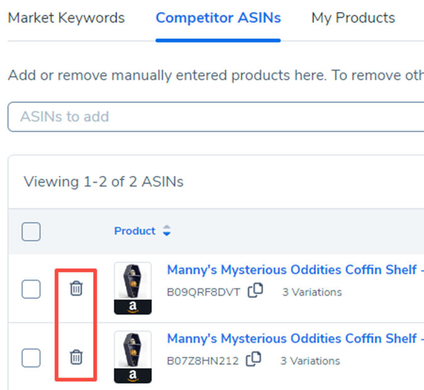Viewport: 424px width, 390px height.
Task: Expand 3 Variations for B09QRF8DVT
Action: [312, 292]
